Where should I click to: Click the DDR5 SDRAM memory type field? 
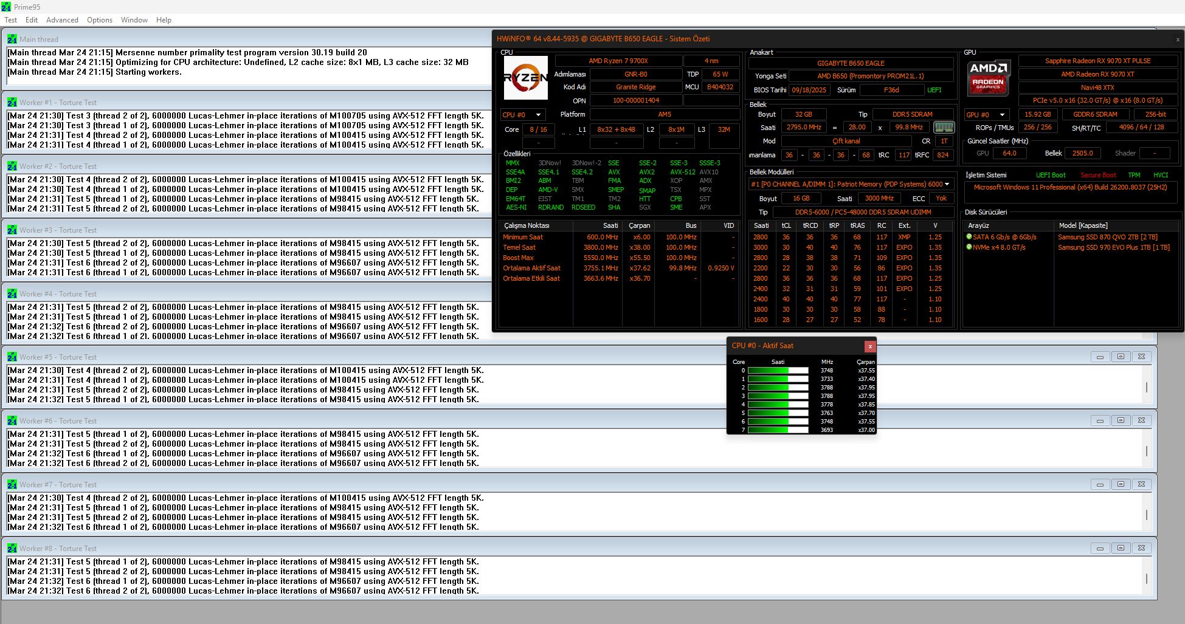coord(912,114)
